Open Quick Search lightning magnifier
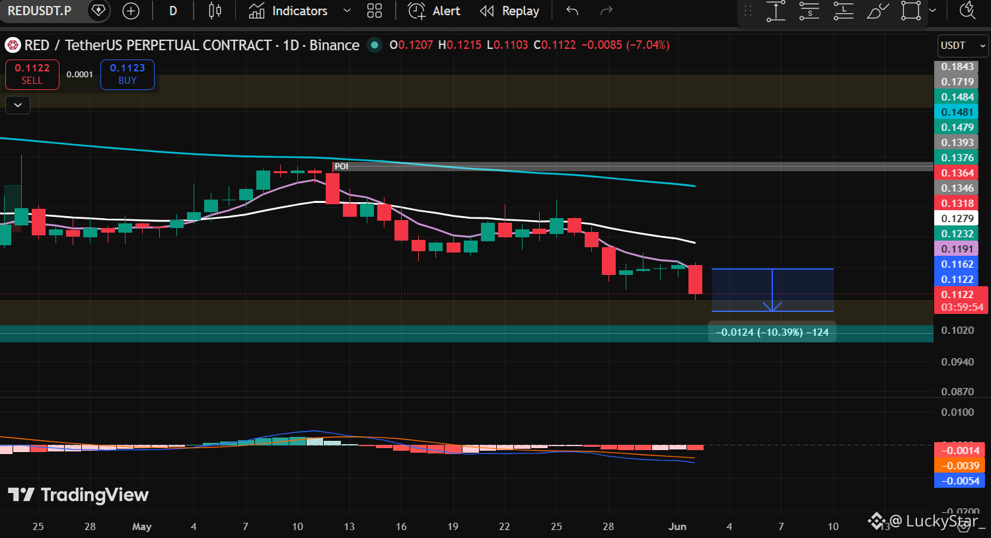This screenshot has height=538, width=991. (x=967, y=11)
